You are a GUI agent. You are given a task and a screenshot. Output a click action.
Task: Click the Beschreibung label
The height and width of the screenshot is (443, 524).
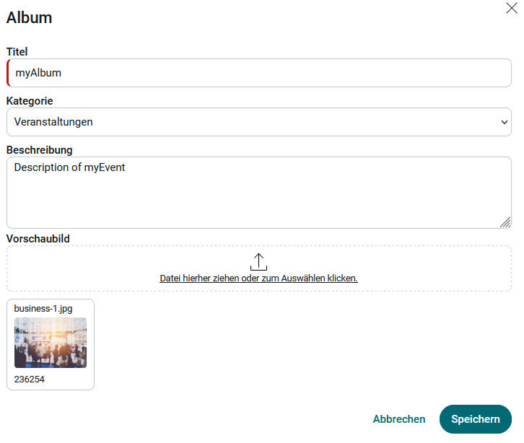pos(40,150)
